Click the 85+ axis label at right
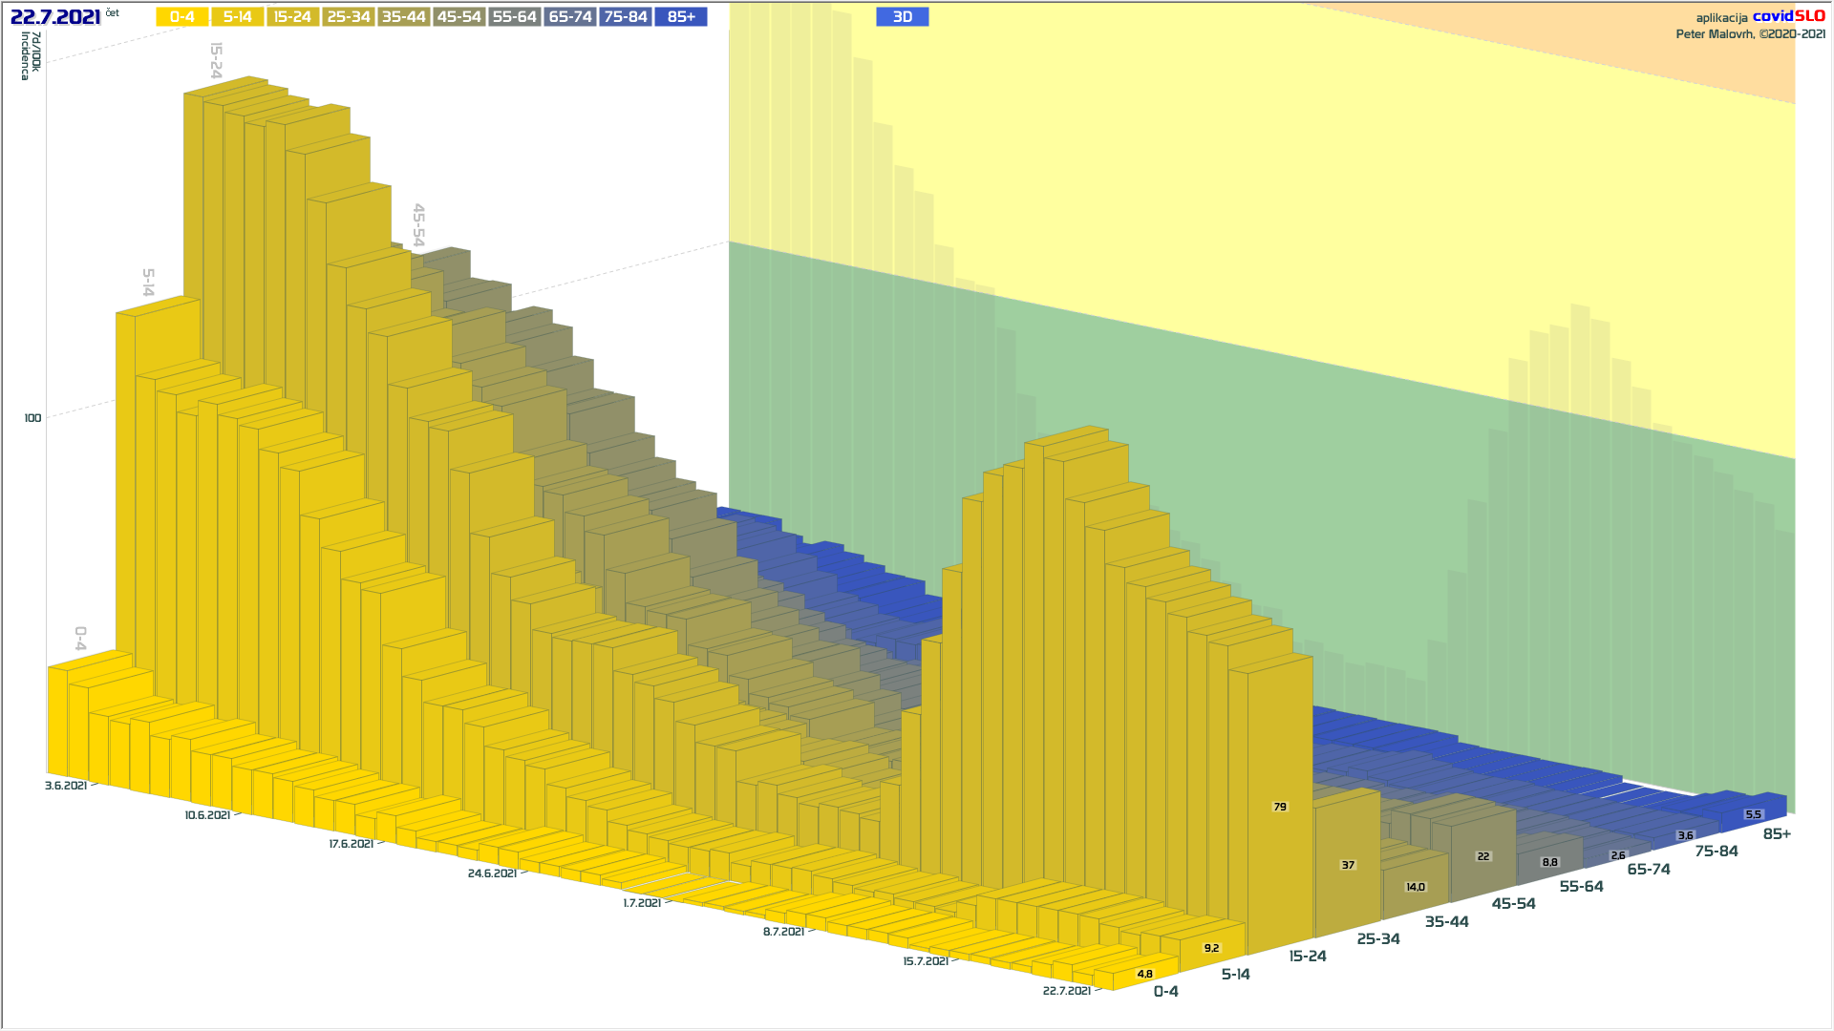This screenshot has width=1834, height=1031. coord(1777,834)
